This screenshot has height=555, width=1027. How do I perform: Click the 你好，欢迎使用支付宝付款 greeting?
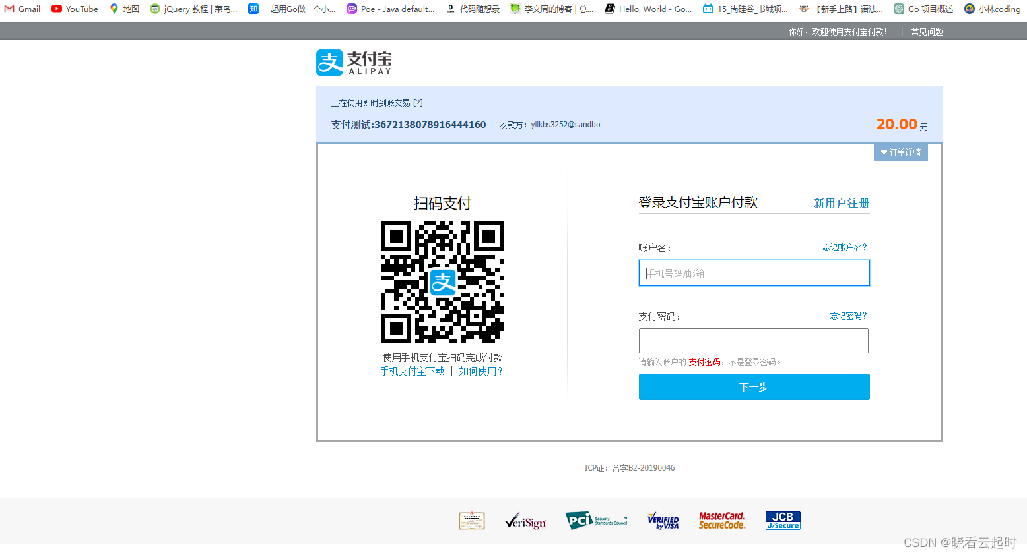[x=838, y=32]
